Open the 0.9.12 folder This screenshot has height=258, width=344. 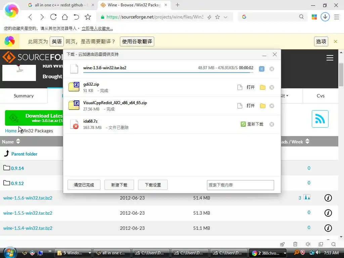point(17,183)
